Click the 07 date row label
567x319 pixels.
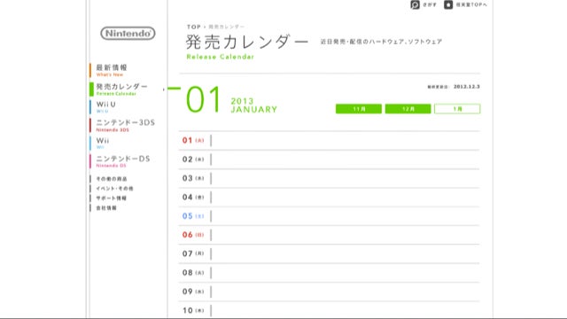point(193,253)
